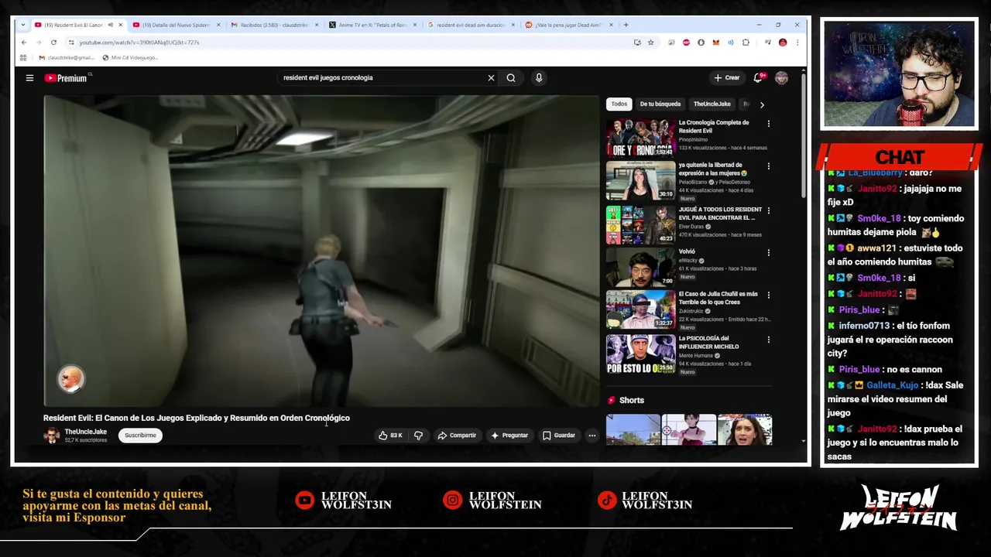Open YouTube account avatar menu
This screenshot has width=991, height=557.
click(782, 77)
